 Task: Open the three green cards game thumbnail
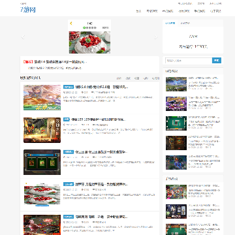(x=42, y=162)
